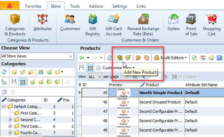Sort products by the ID column header
Screen dimensions: 224x137
point(95,85)
